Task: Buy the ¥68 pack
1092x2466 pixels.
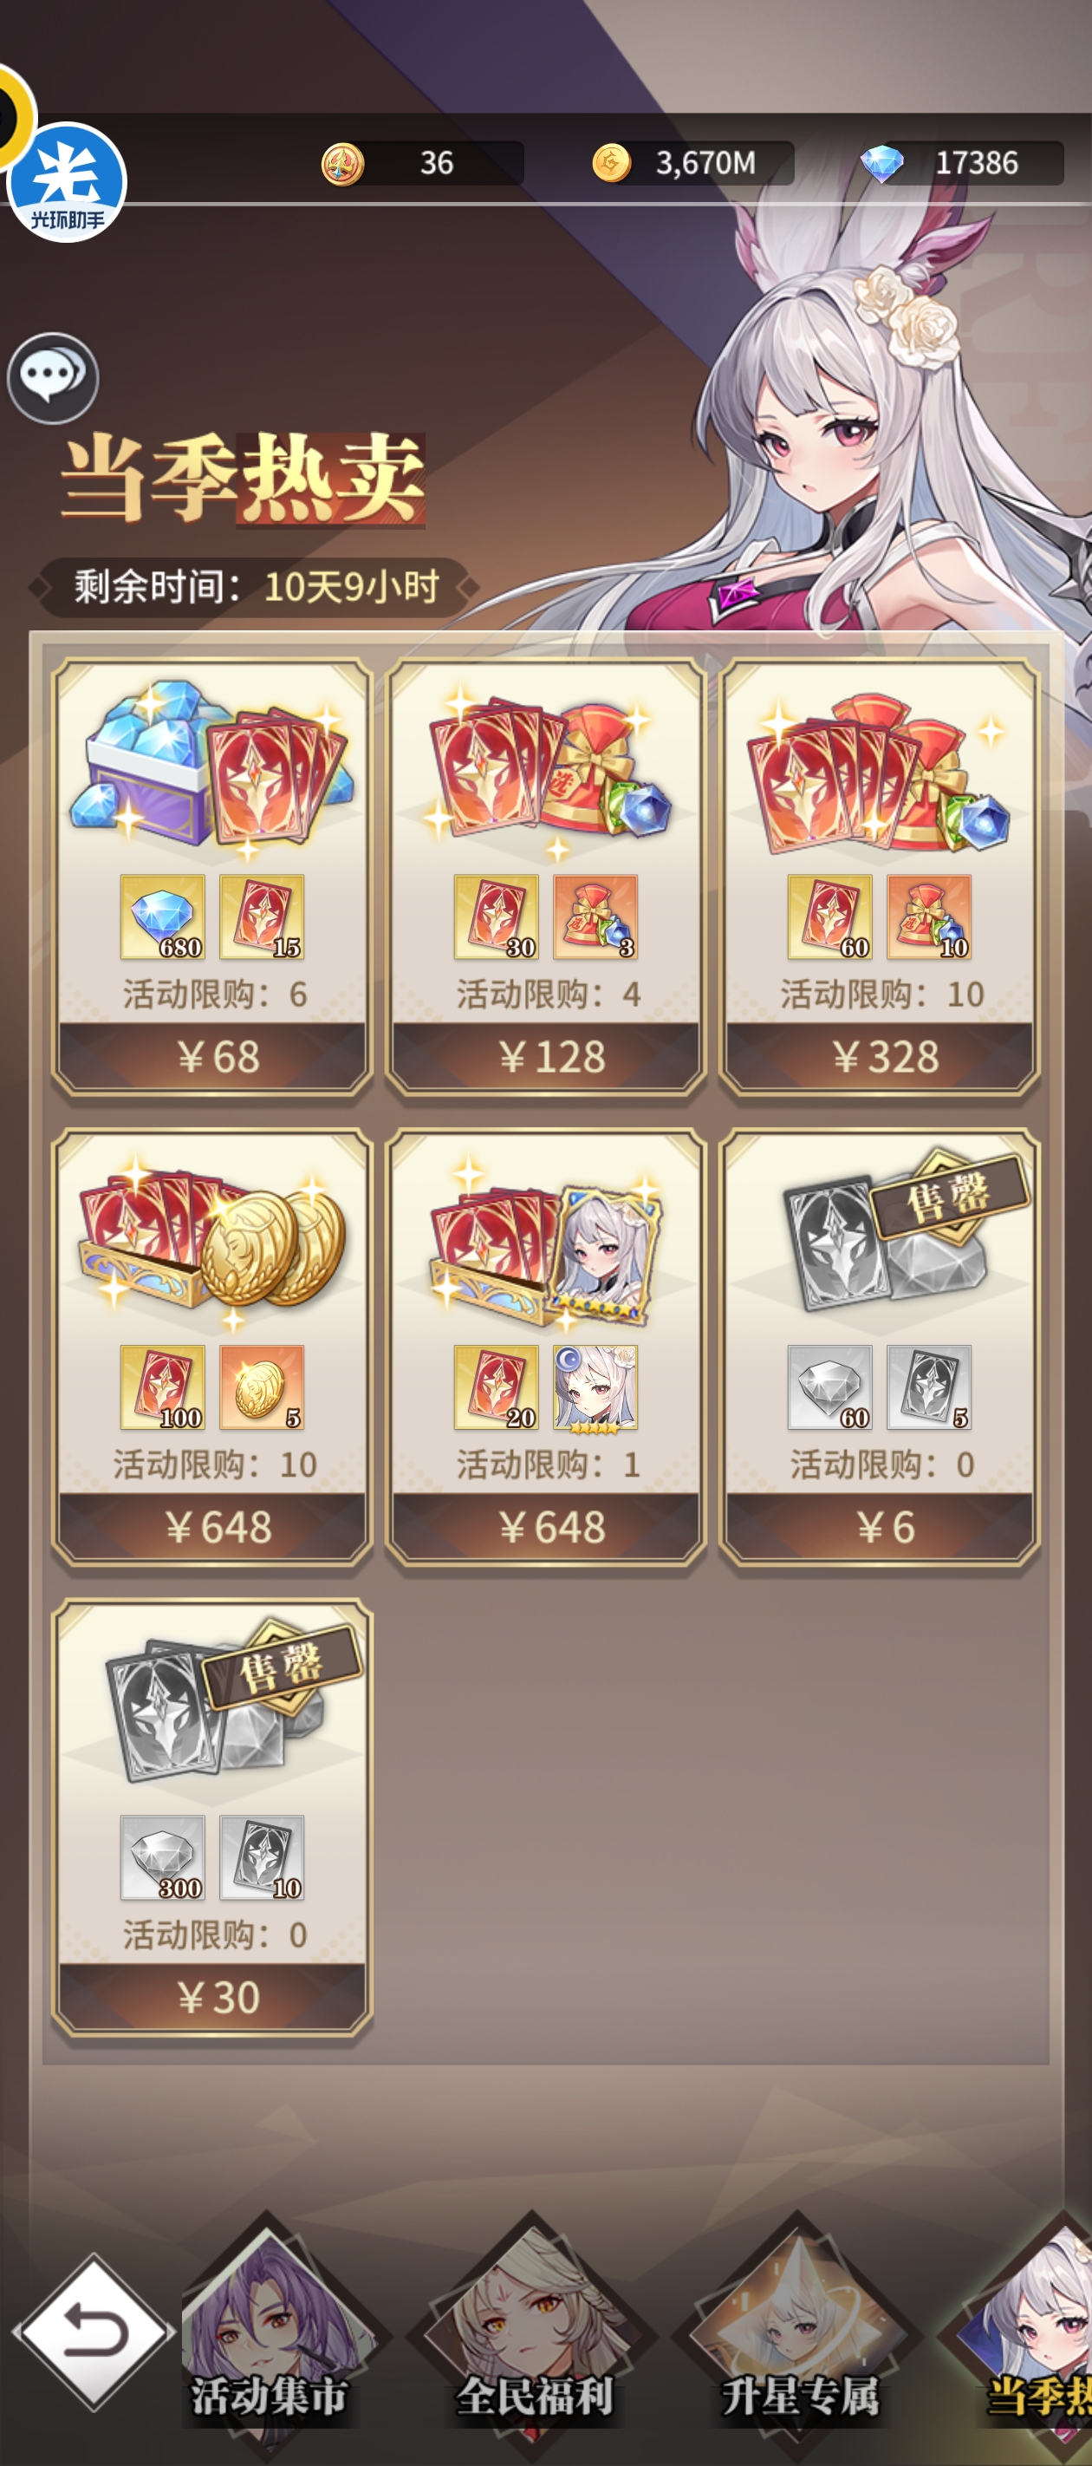Action: point(212,1057)
